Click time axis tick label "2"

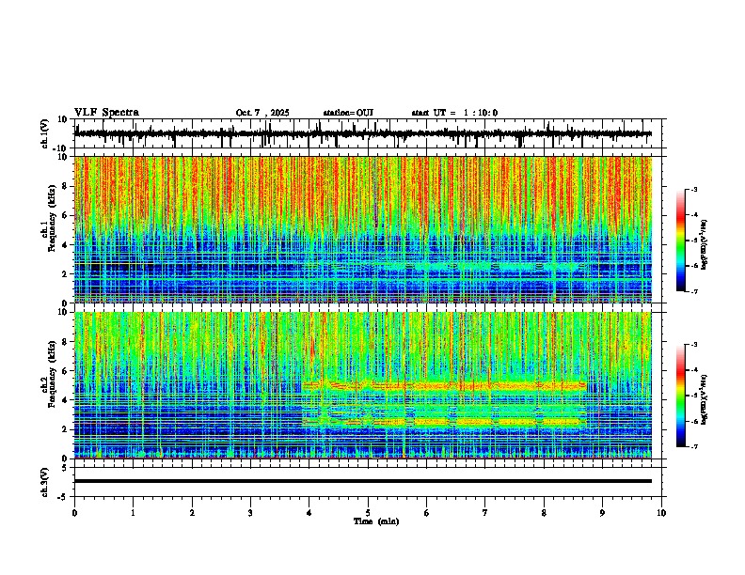[x=192, y=513]
